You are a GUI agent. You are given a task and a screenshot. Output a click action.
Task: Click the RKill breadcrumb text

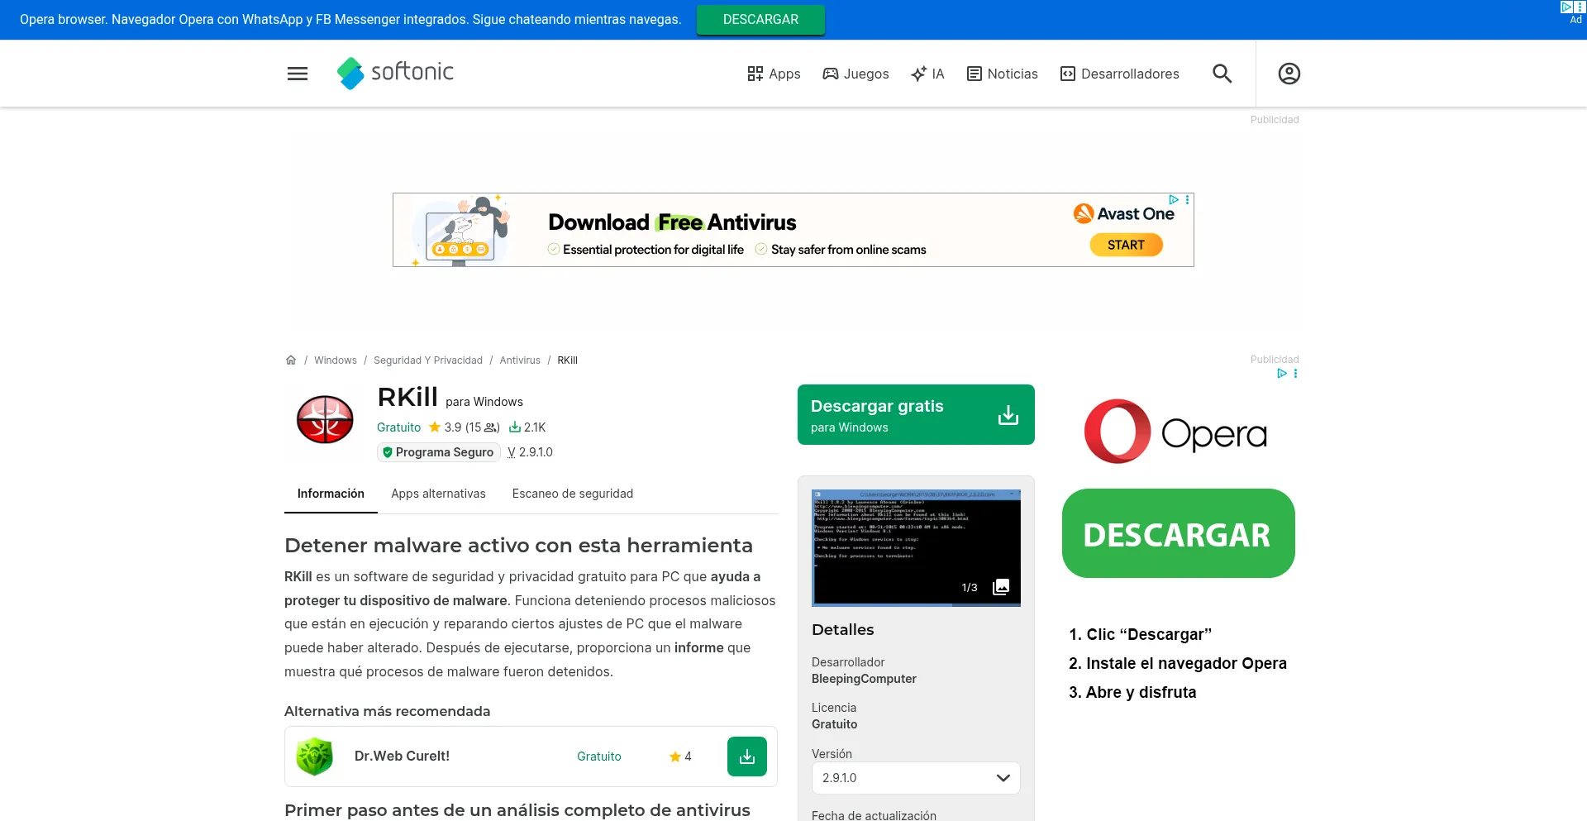567,360
